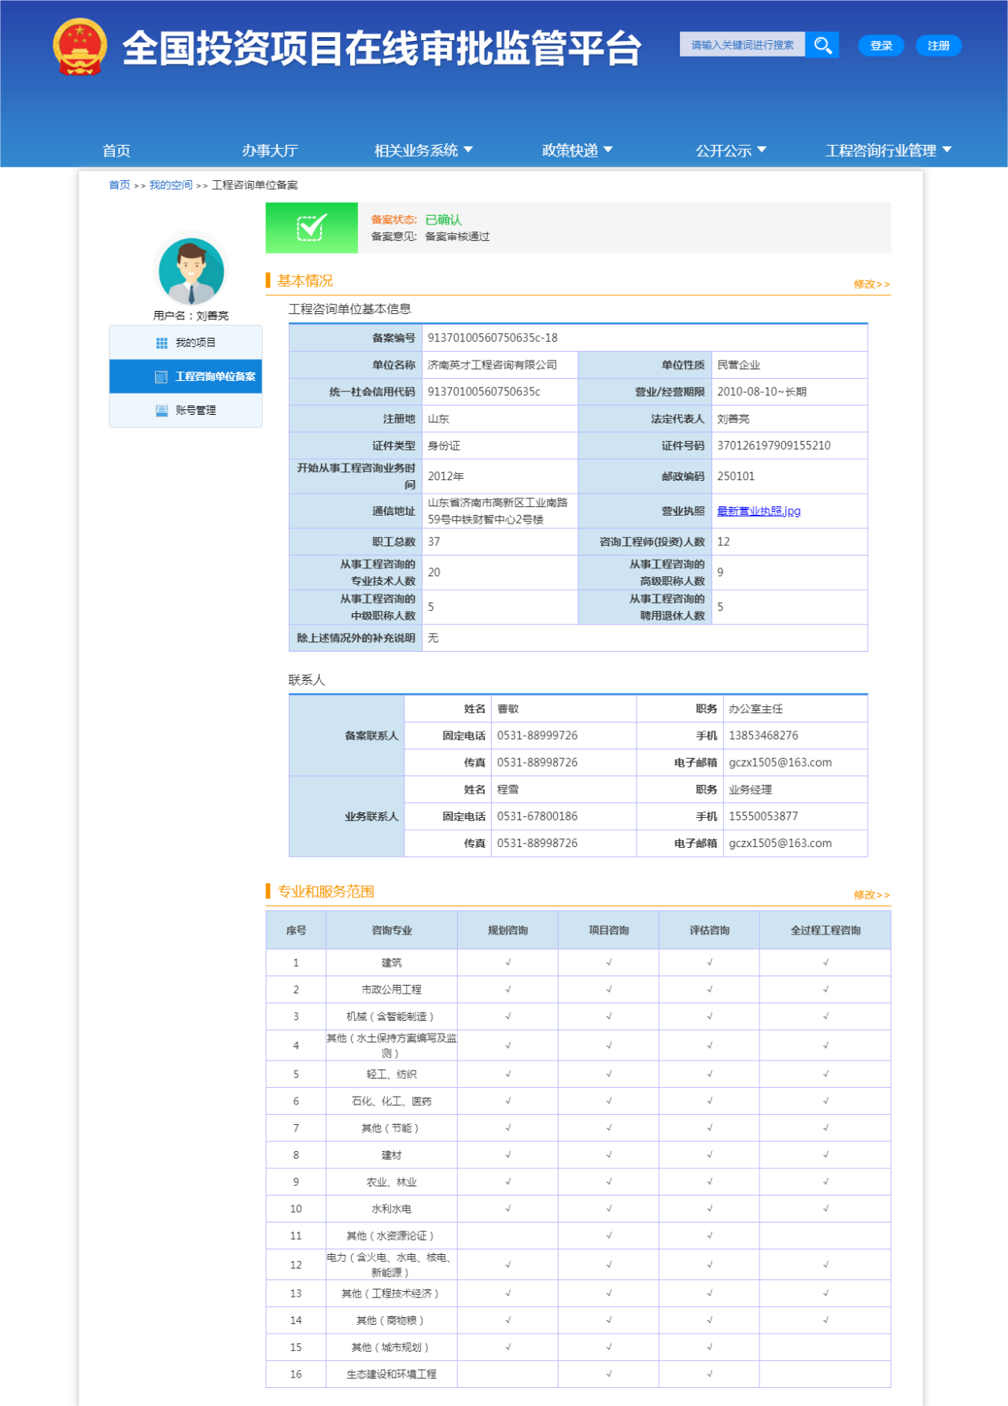
Task: Select 账号管理 in the sidebar
Action: click(186, 410)
